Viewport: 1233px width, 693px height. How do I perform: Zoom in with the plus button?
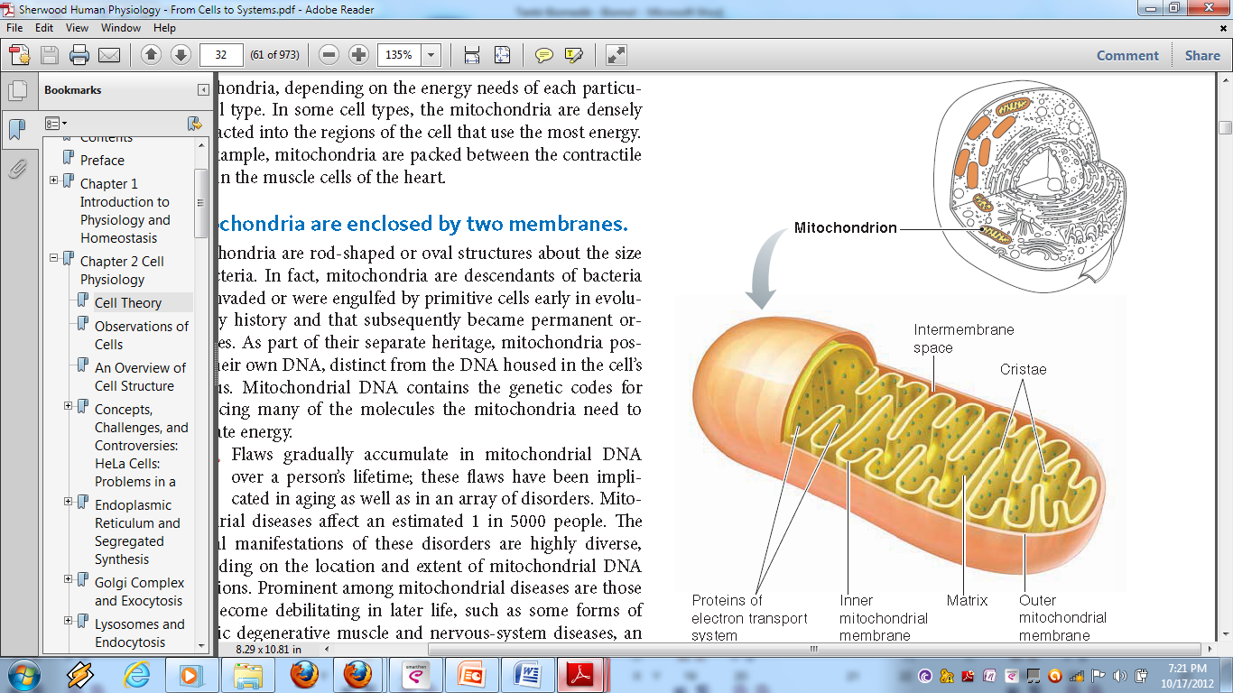click(358, 55)
